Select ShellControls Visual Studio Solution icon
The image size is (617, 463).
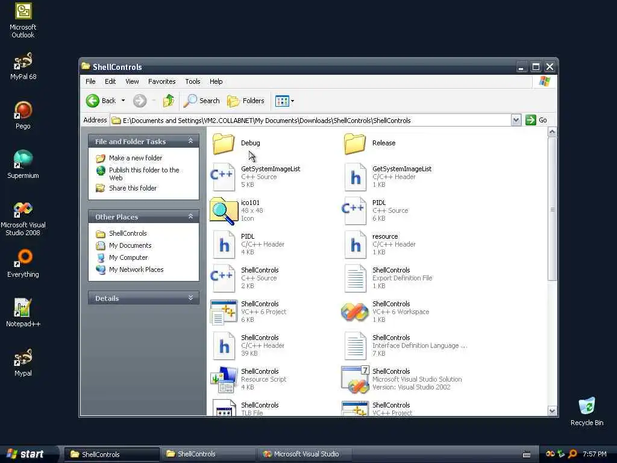355,380
